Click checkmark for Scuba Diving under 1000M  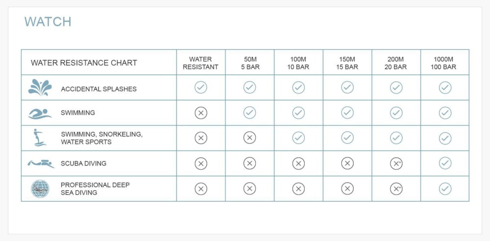pos(445,164)
